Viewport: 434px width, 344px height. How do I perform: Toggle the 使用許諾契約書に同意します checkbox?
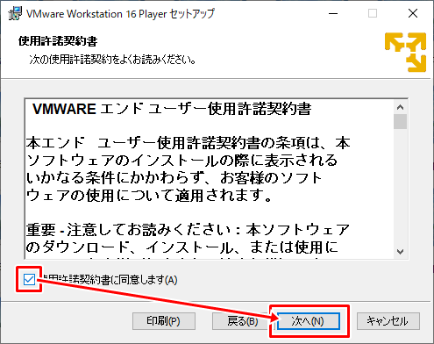tap(29, 280)
